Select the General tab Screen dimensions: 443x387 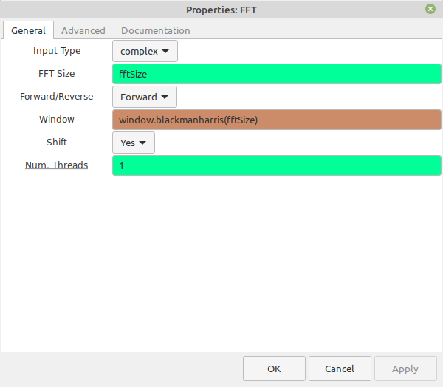28,30
